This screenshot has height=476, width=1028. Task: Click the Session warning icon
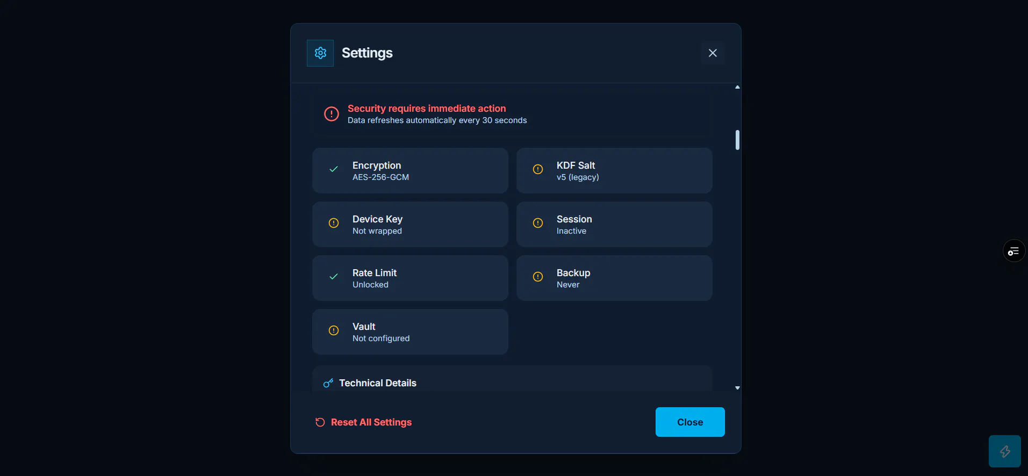click(x=538, y=223)
